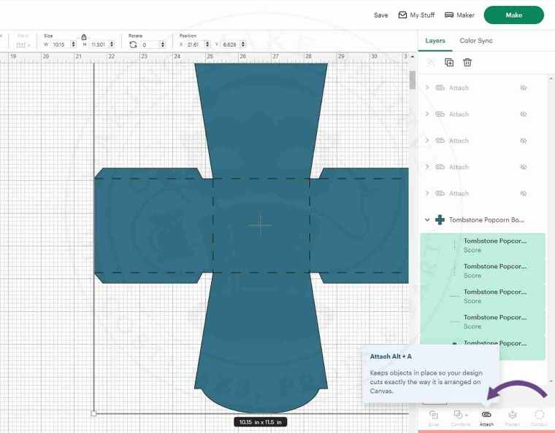The height and width of the screenshot is (433, 555).
Task: Select the second Tombstone Popcorn Score layer
Action: [x=483, y=271]
